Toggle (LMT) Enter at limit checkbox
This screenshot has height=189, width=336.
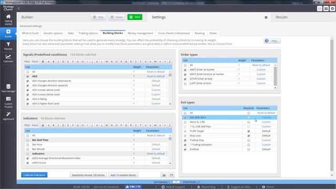coord(185,83)
